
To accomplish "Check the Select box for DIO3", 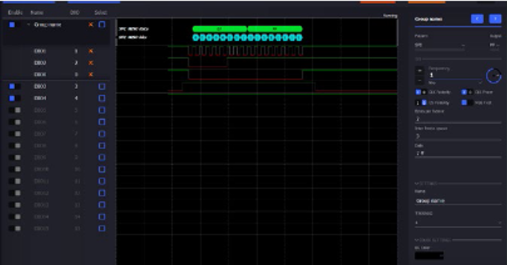I will [101, 86].
